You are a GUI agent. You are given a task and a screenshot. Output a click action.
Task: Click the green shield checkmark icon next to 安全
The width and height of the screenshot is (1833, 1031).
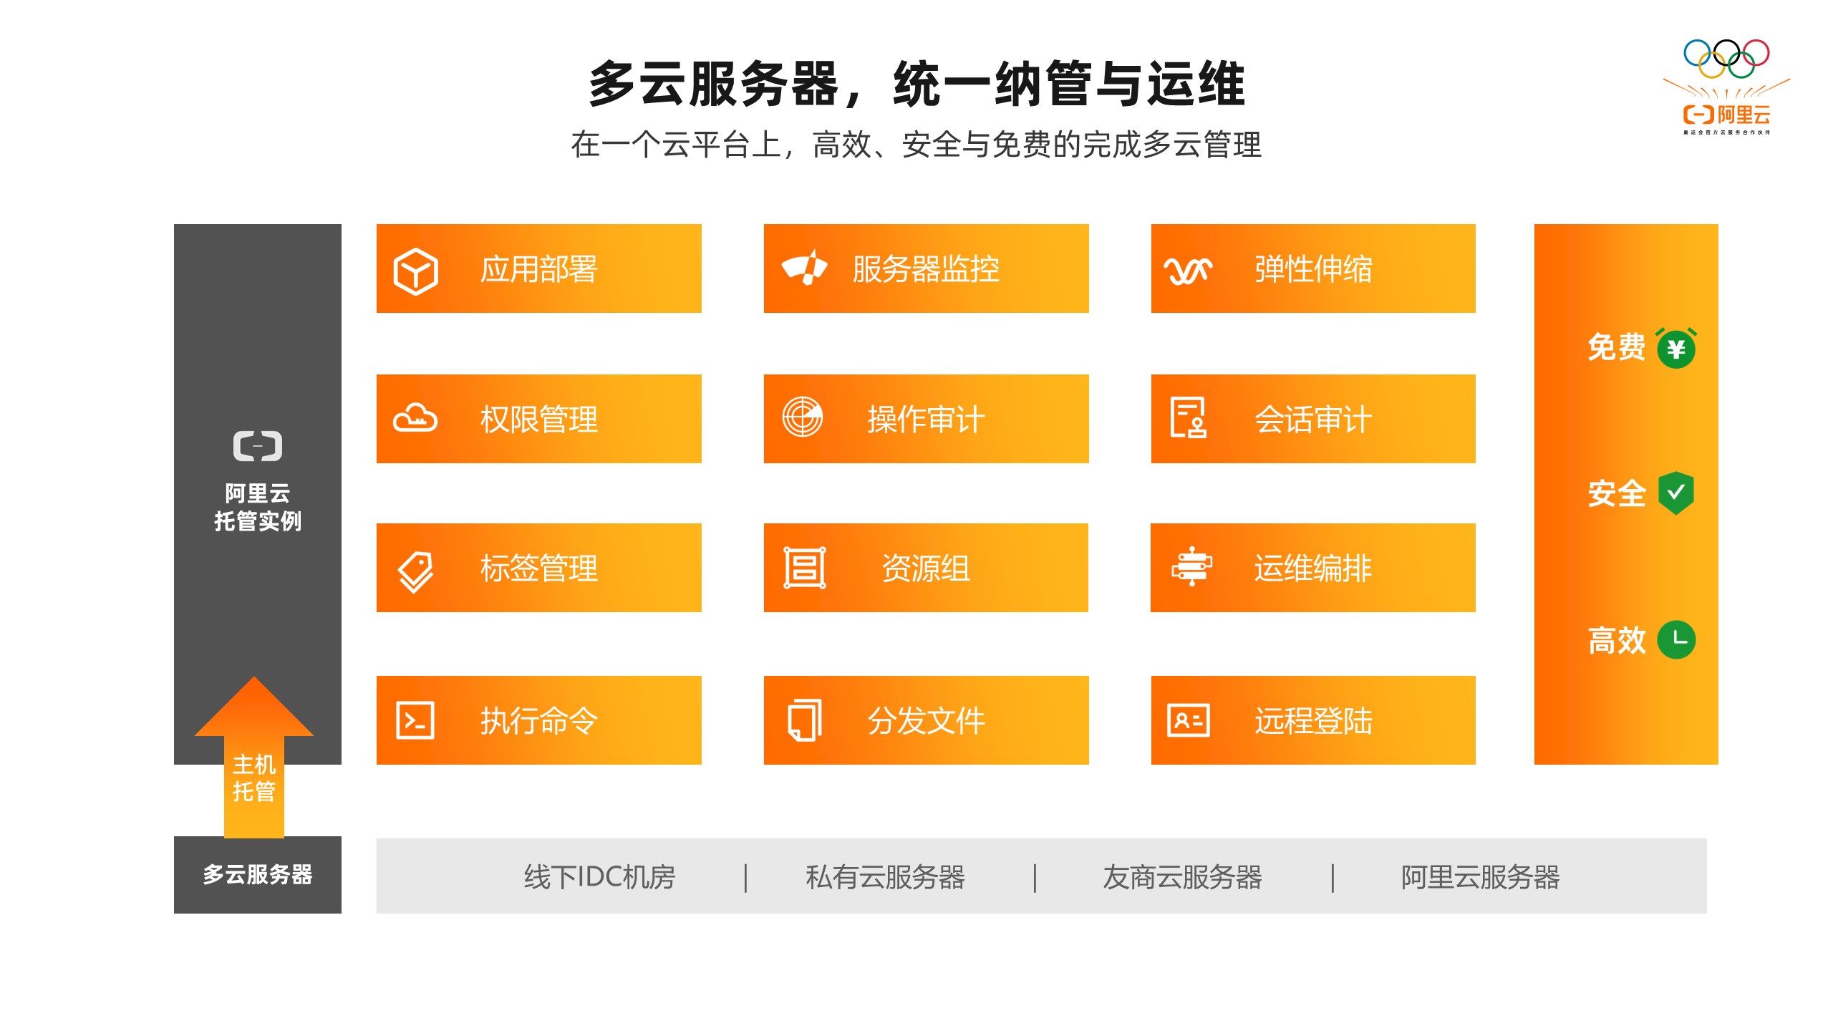pos(1676,493)
